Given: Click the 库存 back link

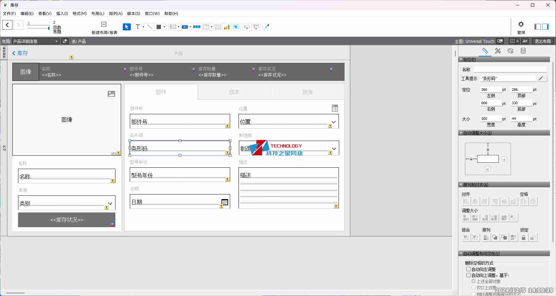Looking at the screenshot, I should pyautogui.click(x=20, y=53).
